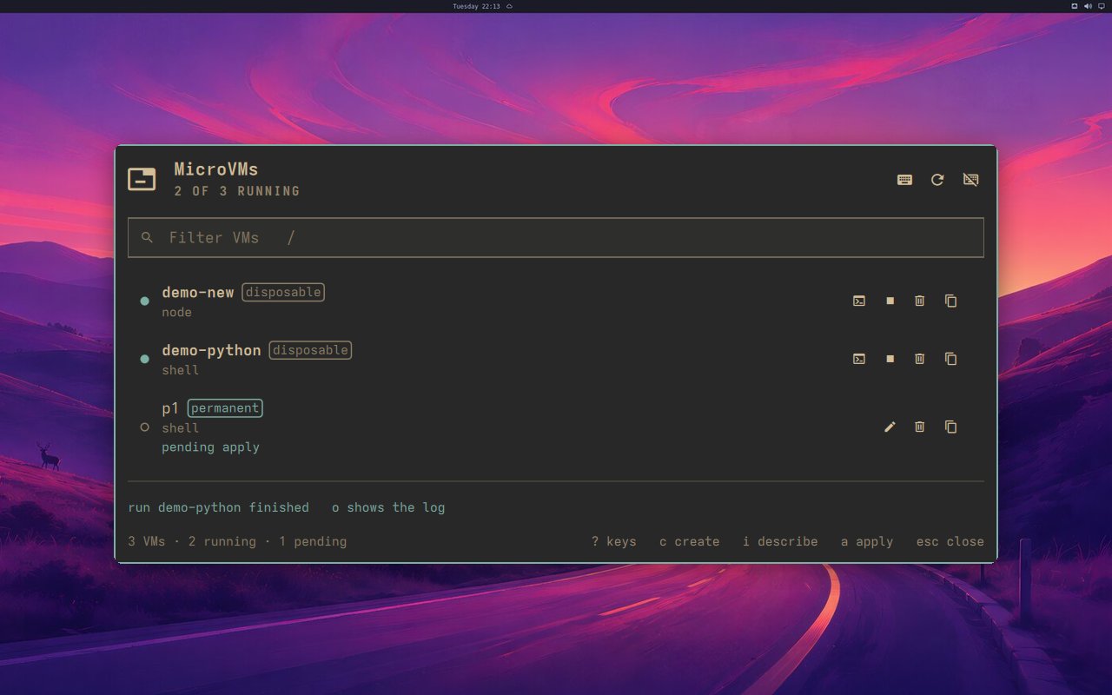Open the terminal for demo-python
The image size is (1112, 695).
pyautogui.click(x=859, y=359)
